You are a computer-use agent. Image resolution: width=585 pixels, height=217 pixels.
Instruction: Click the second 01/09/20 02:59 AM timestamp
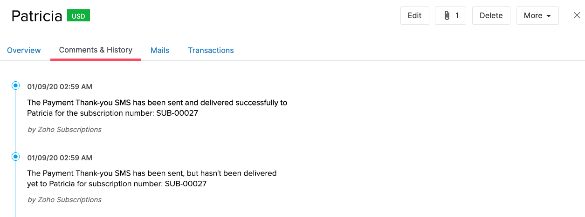click(x=60, y=158)
